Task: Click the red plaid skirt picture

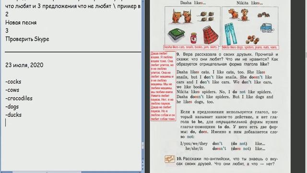Action: [211, 35]
